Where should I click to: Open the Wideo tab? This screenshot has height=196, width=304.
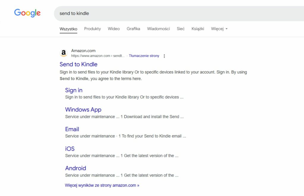[114, 29]
